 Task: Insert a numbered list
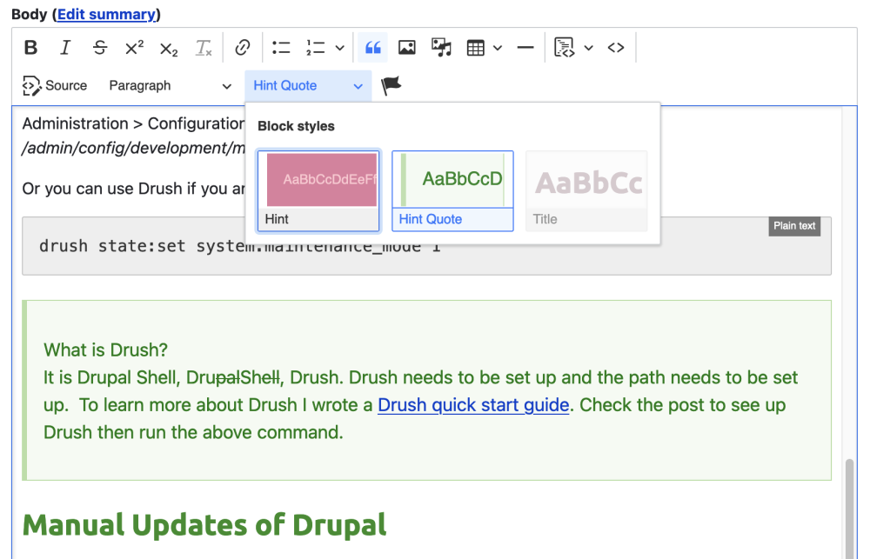click(x=315, y=48)
